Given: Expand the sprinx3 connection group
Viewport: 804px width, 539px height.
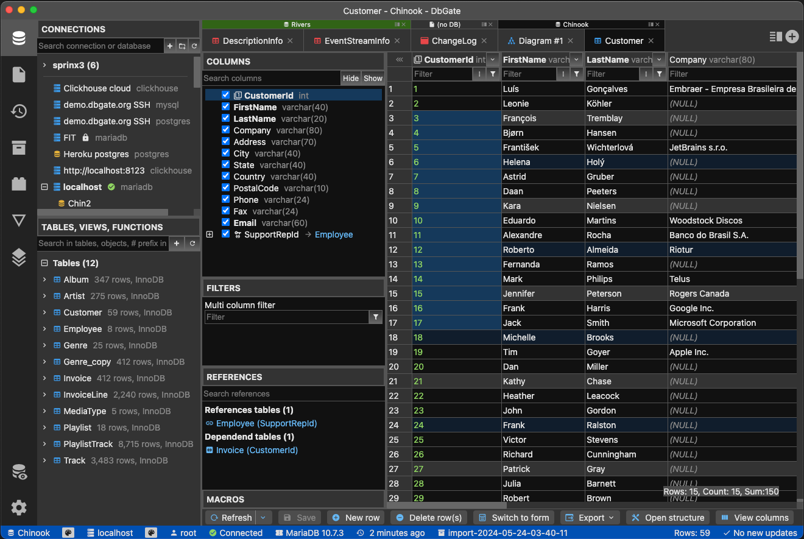Looking at the screenshot, I should (44, 65).
